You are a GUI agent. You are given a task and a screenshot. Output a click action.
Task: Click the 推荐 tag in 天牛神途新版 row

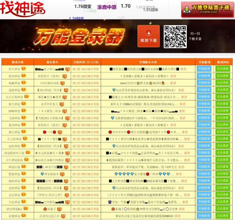(x=187, y=160)
